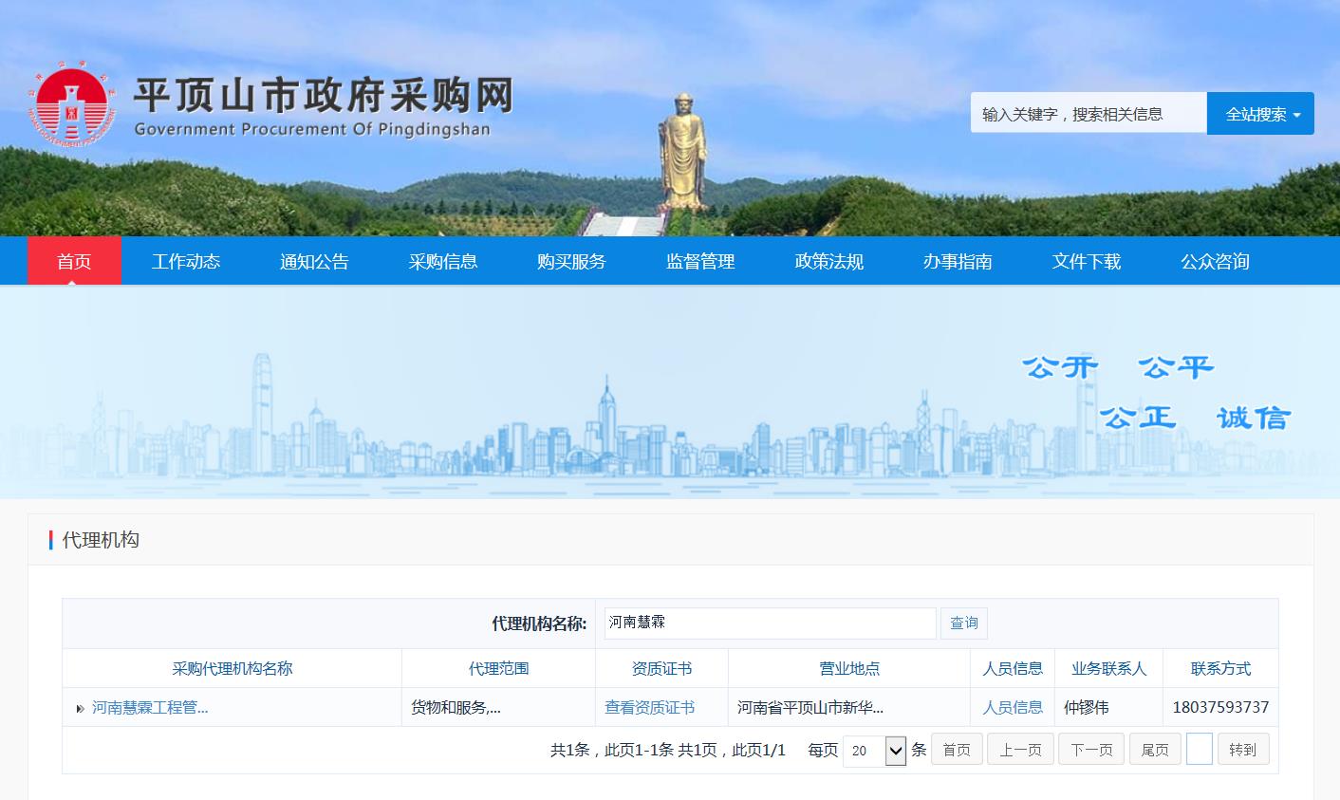Select 通知公告 in the navigation bar
The image size is (1340, 800).
pyautogui.click(x=314, y=262)
